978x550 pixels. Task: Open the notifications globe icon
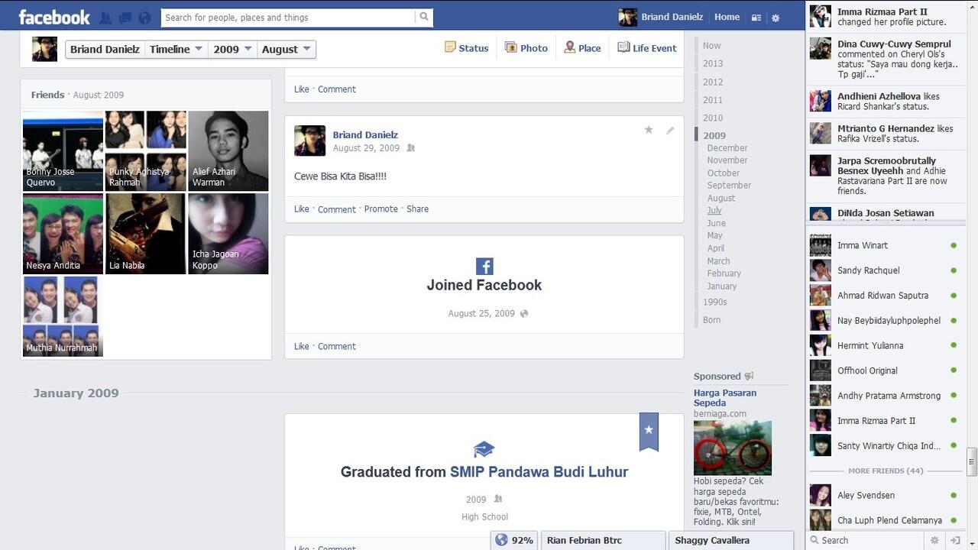(x=144, y=18)
